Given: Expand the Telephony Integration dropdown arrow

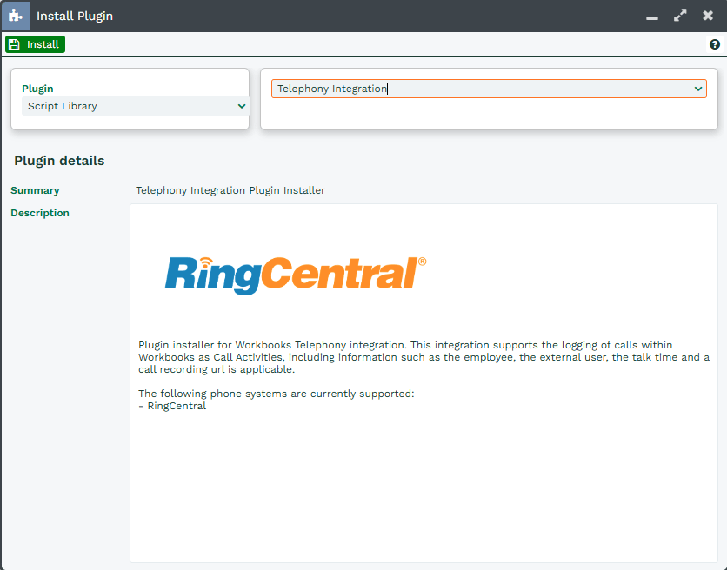Looking at the screenshot, I should [x=698, y=89].
